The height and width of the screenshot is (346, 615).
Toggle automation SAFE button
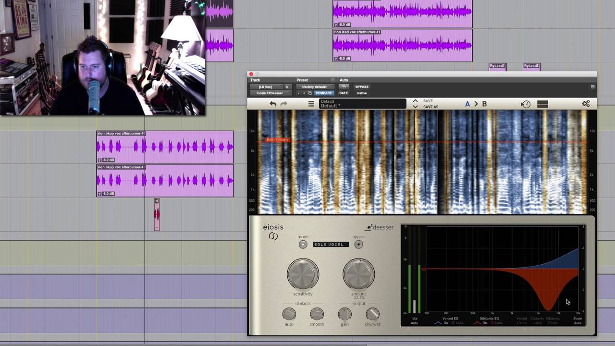point(344,93)
